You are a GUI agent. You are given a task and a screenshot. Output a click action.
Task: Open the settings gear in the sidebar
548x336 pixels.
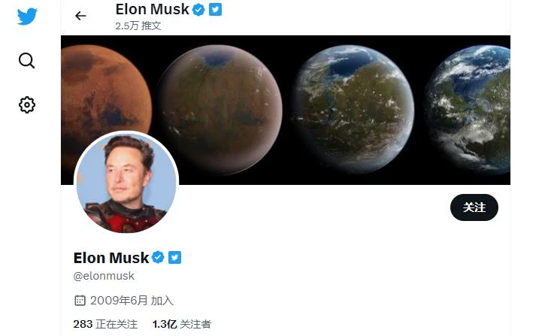27,105
